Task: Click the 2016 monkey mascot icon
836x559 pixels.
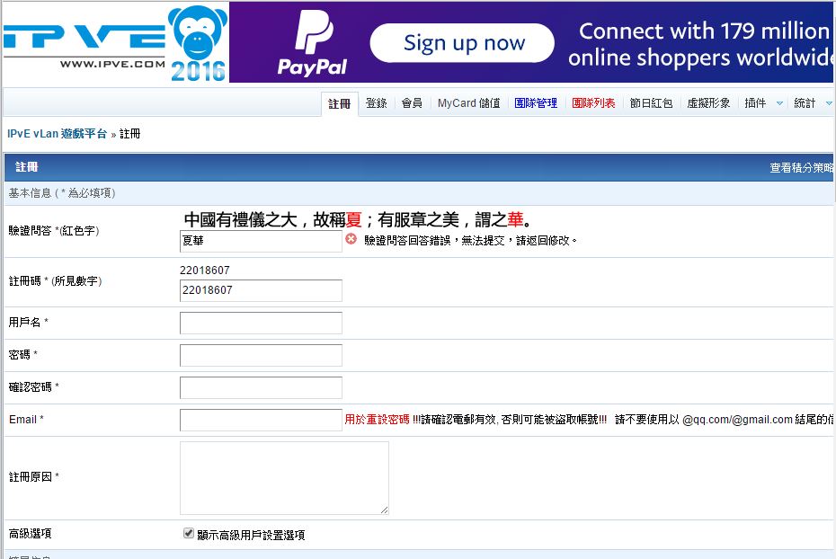Action: click(x=198, y=43)
